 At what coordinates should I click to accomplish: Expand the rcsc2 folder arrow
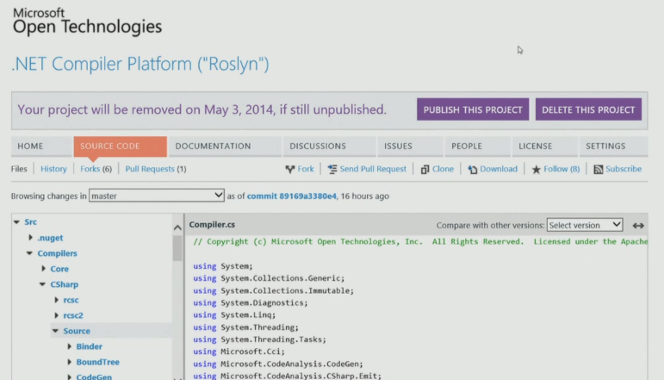tap(56, 315)
